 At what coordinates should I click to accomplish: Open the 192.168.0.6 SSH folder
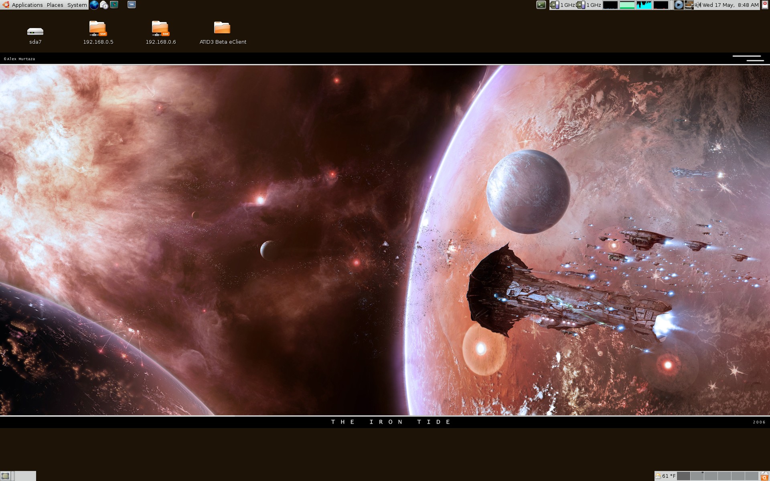point(160,29)
